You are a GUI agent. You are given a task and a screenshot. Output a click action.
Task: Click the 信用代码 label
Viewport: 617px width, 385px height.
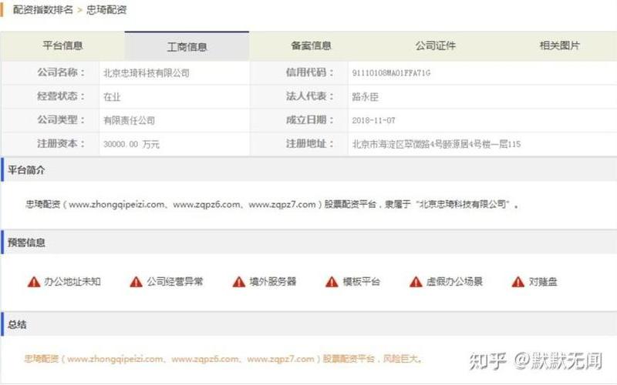click(310, 72)
